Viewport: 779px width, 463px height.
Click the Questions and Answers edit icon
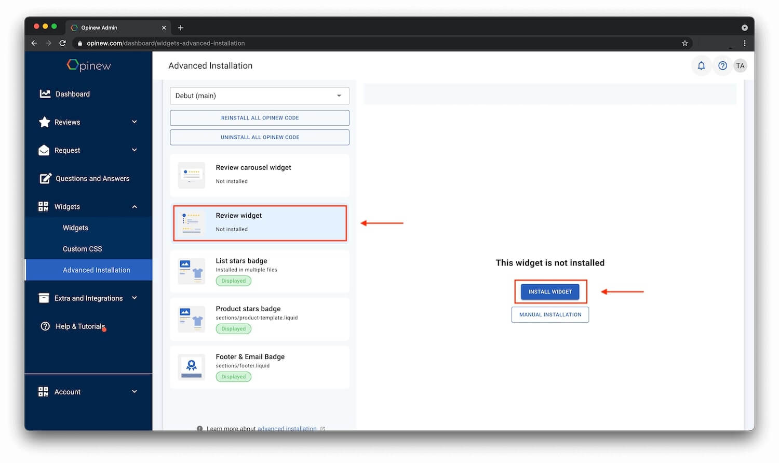coord(46,178)
